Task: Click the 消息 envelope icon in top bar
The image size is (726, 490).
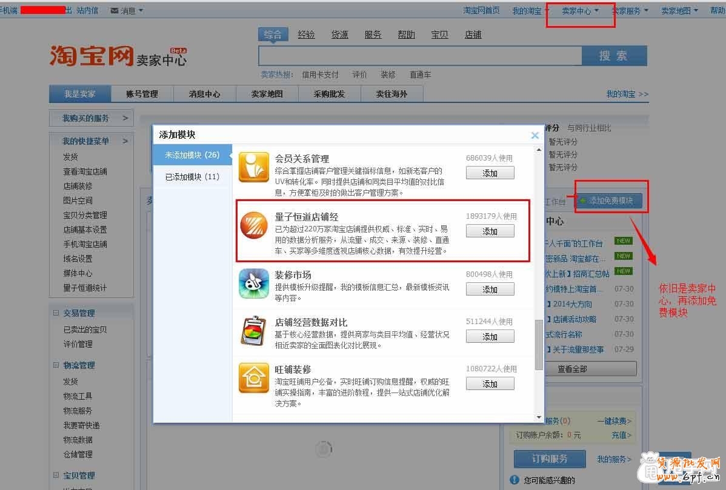Action: [x=115, y=11]
